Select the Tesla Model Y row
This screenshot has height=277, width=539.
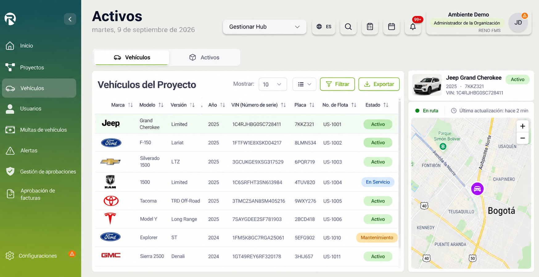click(x=246, y=219)
